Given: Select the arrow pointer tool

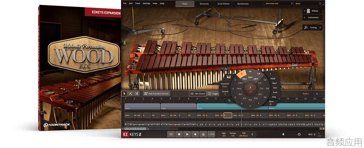Looking at the screenshot, I should point(124,94).
